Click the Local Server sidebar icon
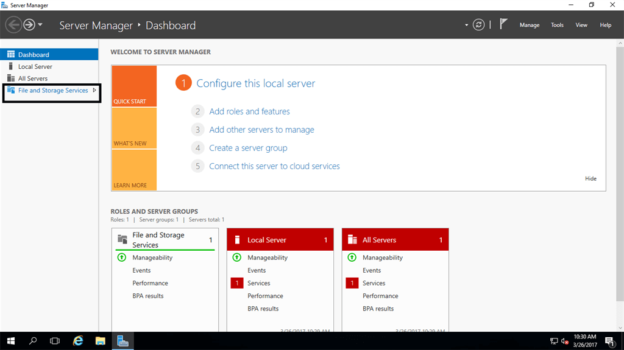 pos(10,66)
